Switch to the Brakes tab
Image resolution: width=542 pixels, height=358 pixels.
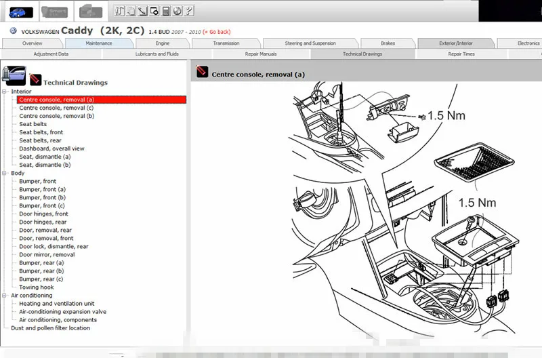pos(388,43)
